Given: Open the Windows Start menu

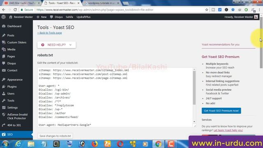Looking at the screenshot, I should point(5,144).
